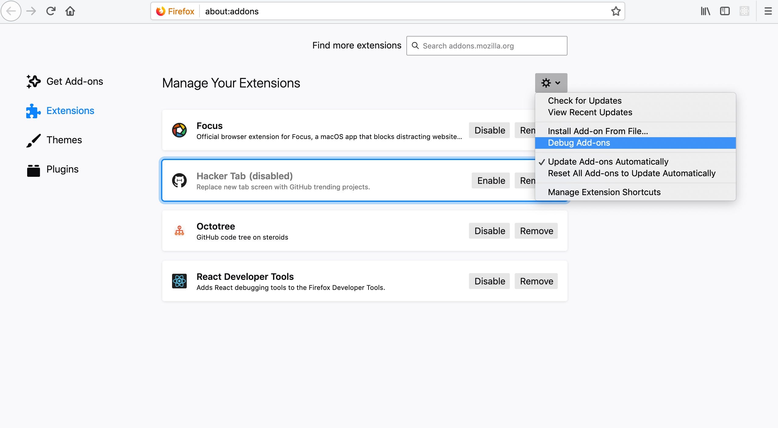Choose View Recent Updates

[x=636, y=112]
